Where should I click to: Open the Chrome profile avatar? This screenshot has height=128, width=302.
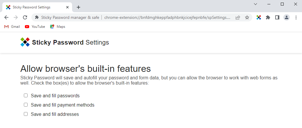287,17
